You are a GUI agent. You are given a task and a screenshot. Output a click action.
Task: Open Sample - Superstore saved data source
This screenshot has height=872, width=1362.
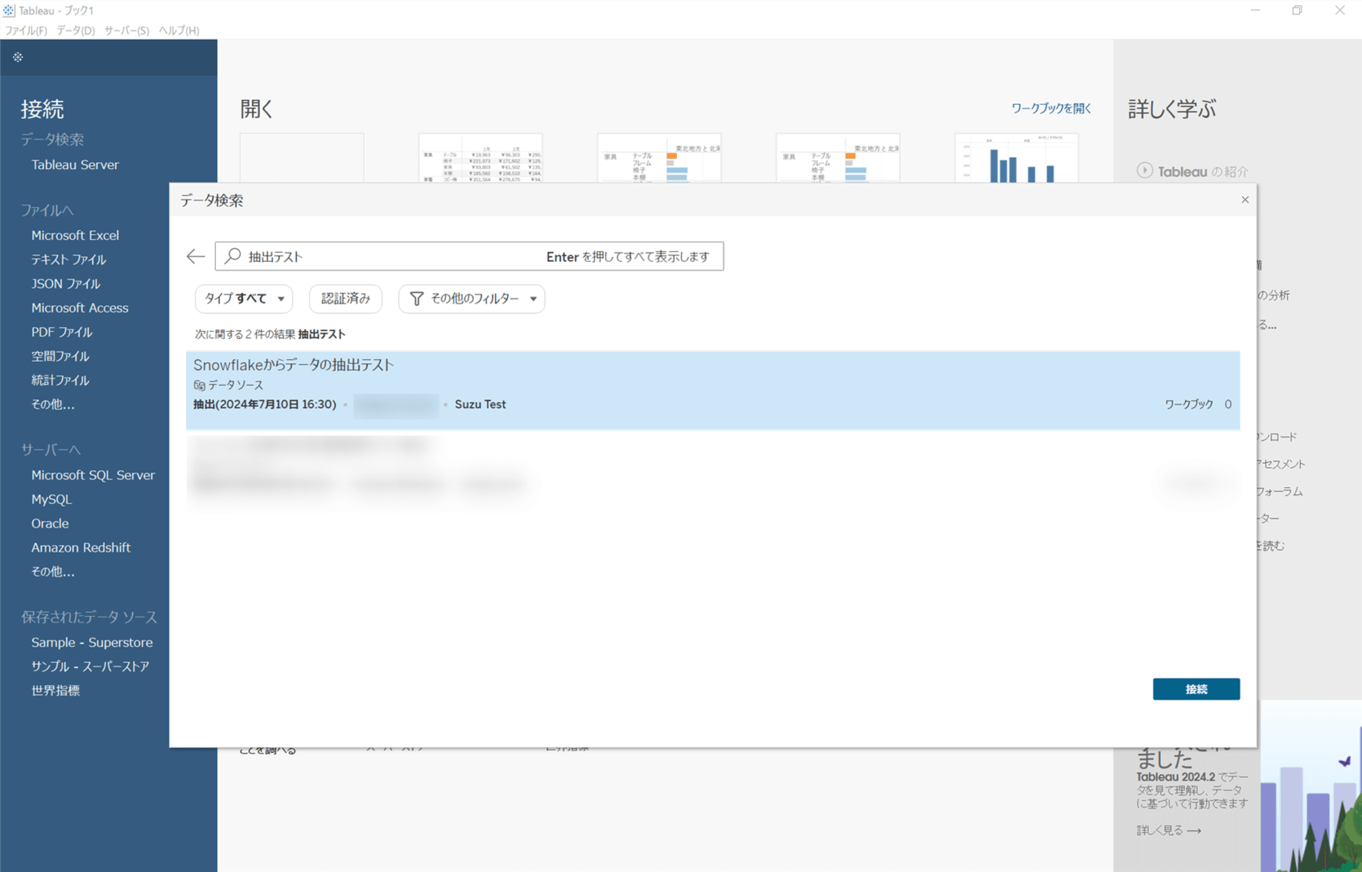click(x=92, y=642)
